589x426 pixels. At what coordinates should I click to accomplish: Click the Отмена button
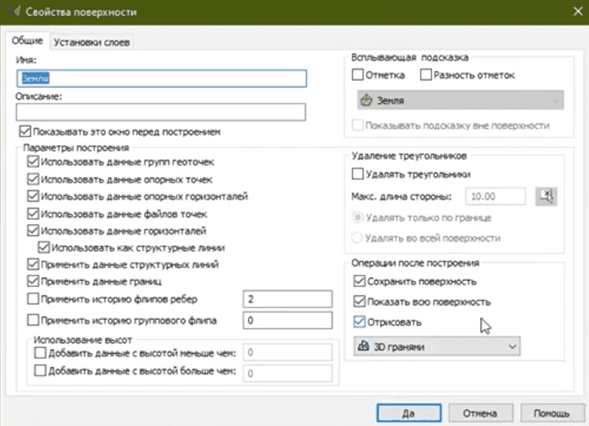tap(480, 412)
